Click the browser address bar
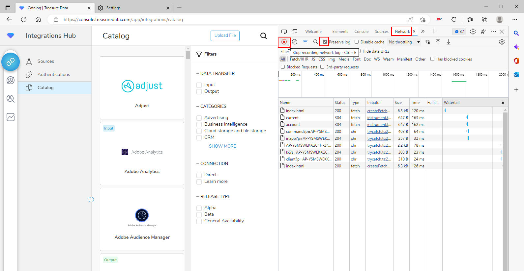Screen dimensions: 524x271 [x=231, y=19]
